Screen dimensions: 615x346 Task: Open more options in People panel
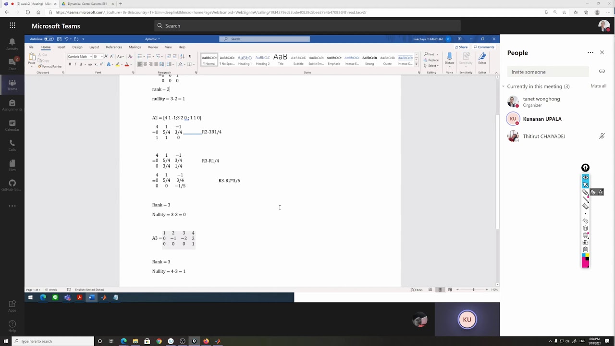[x=590, y=52]
